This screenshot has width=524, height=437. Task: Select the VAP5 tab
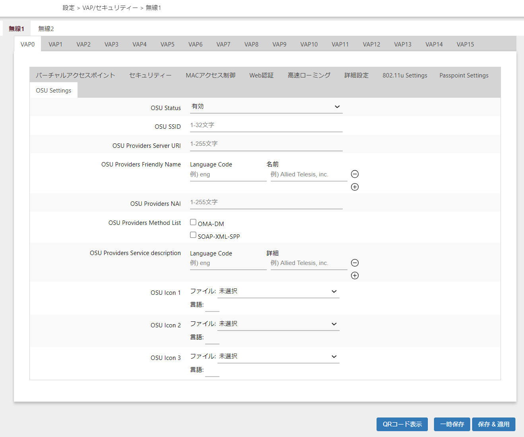pos(167,44)
